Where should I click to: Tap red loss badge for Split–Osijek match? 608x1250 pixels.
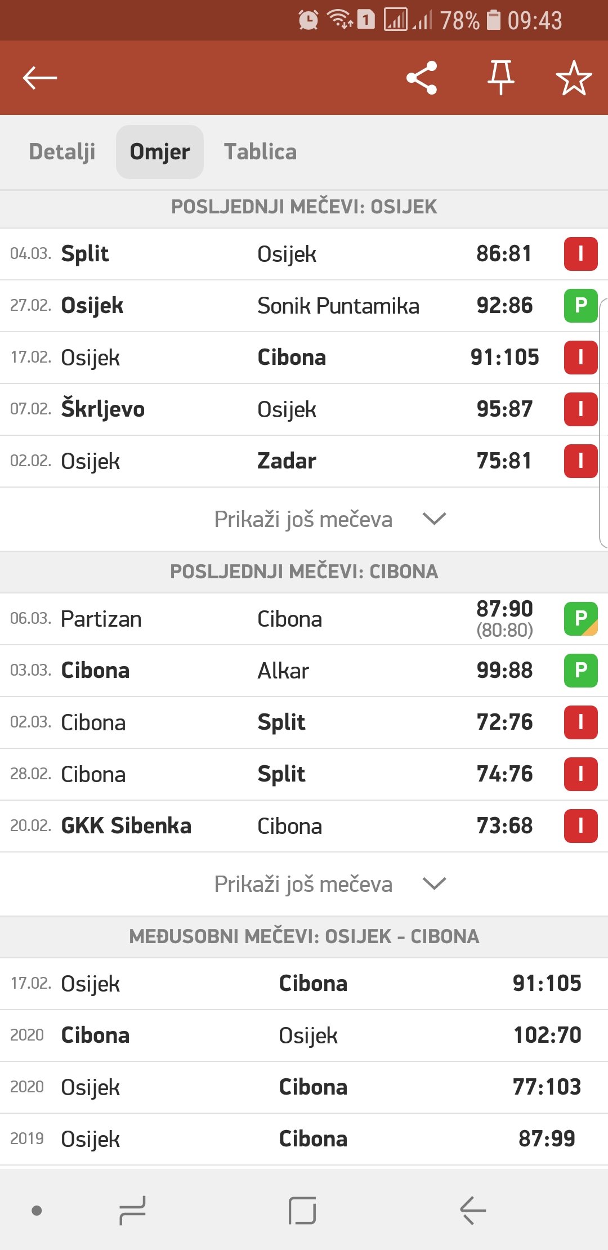[580, 254]
